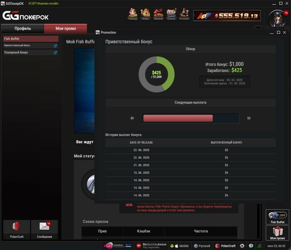Select Fish Buffet in sidebar
Viewport: 291px width, 250px height.
coord(31,39)
